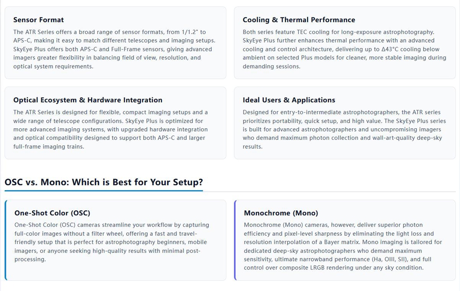Click the 1/1.2" sensor size text
This screenshot has height=291, width=460.
point(190,32)
